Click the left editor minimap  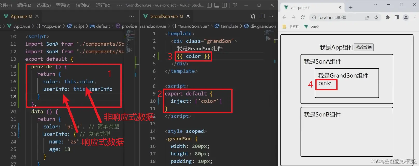pos(130,41)
